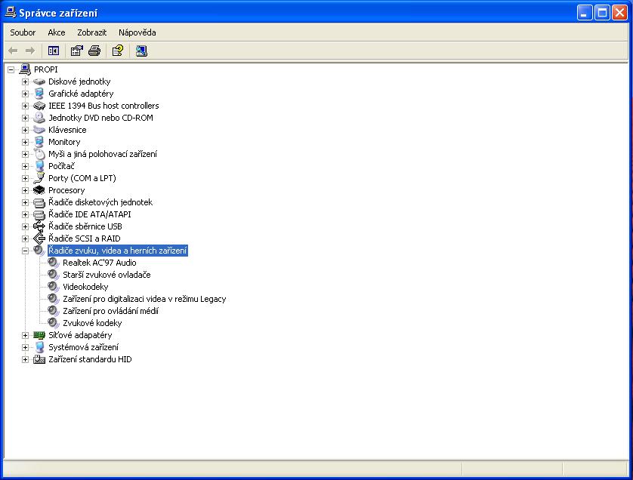Screen dimensions: 633x480
Task: Click the Řadiče SCSI a RAID icon
Action: click(x=39, y=238)
